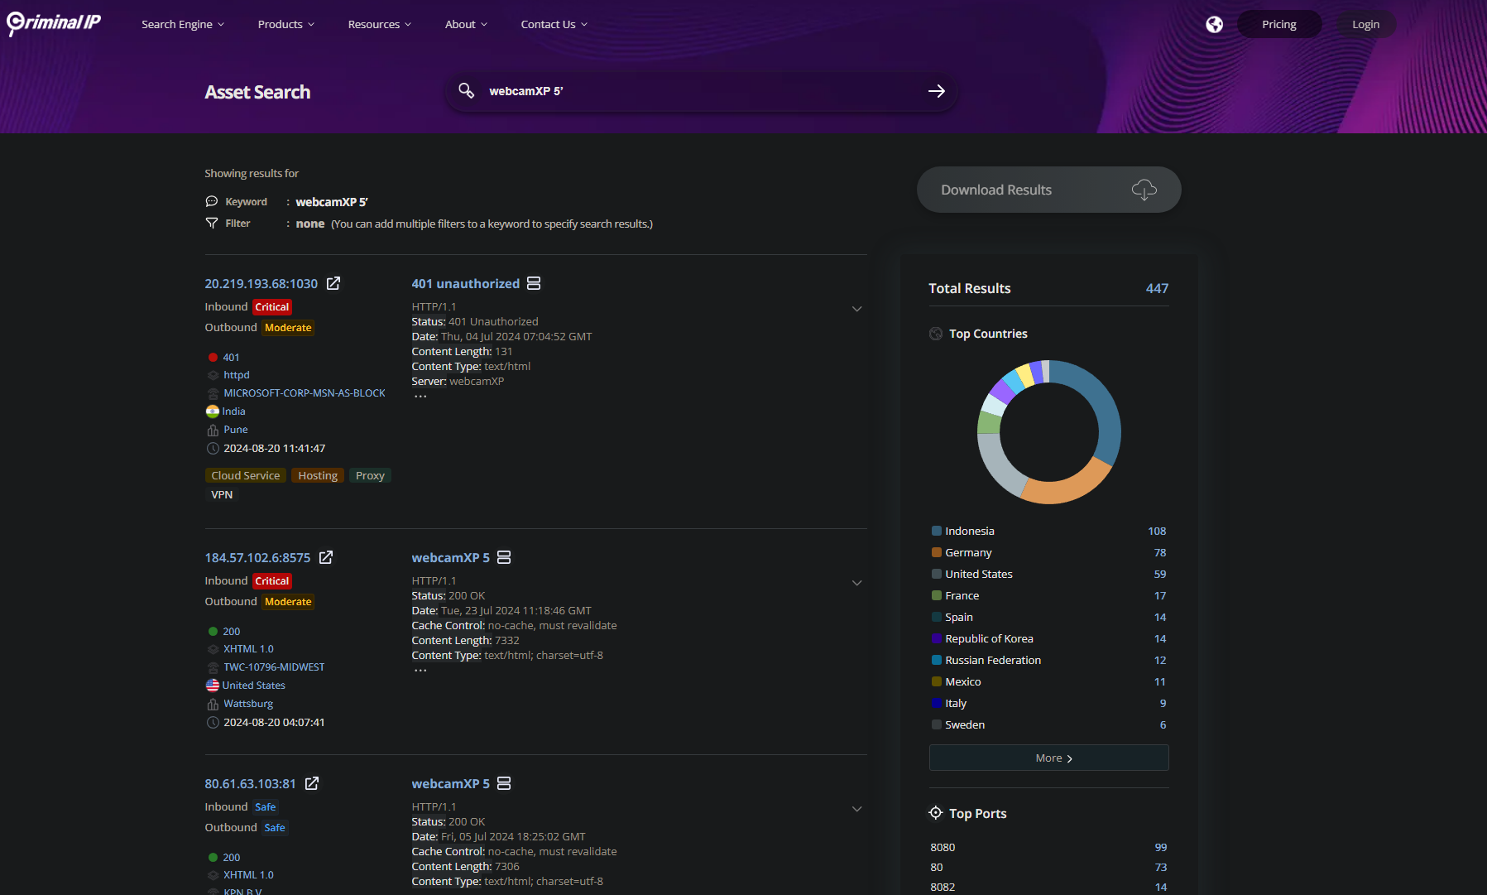The height and width of the screenshot is (895, 1487).
Task: Select Indonesia color swatch in legend
Action: click(x=937, y=532)
